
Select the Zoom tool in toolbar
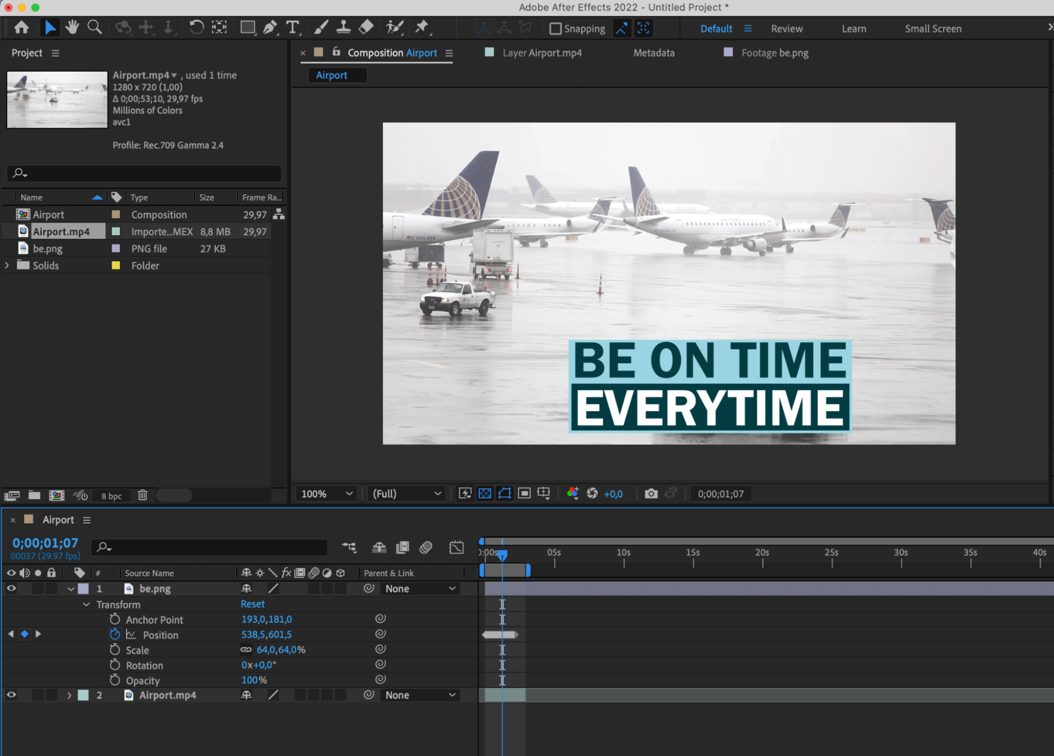click(95, 27)
